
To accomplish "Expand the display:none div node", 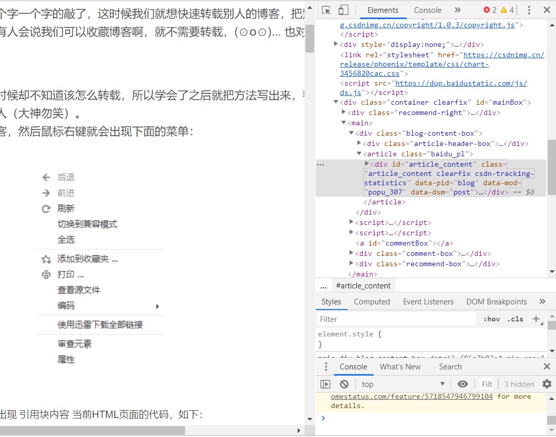I will (335, 44).
